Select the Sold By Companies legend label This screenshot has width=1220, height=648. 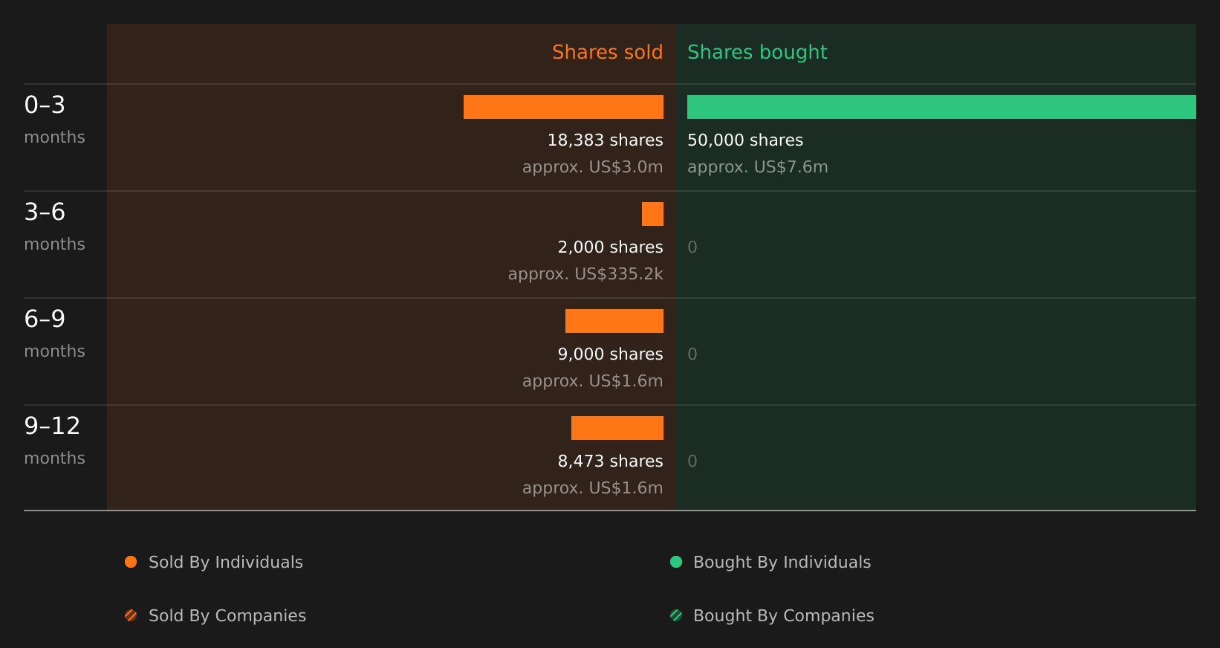coord(227,616)
